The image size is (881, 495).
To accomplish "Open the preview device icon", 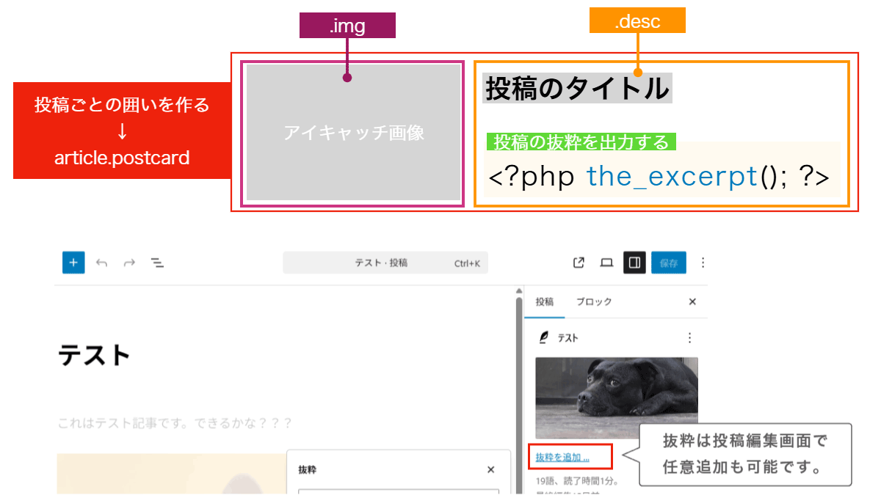I will [x=606, y=263].
